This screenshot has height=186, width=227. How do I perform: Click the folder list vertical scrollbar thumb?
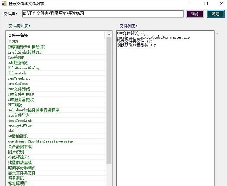(x=109, y=100)
